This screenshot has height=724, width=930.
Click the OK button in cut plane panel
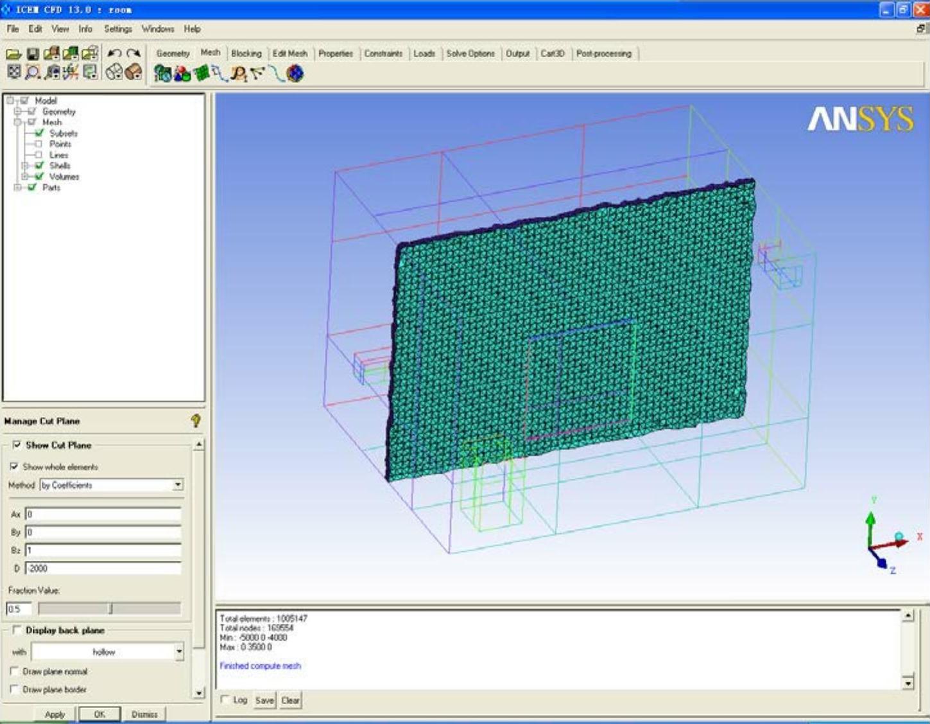click(x=99, y=714)
